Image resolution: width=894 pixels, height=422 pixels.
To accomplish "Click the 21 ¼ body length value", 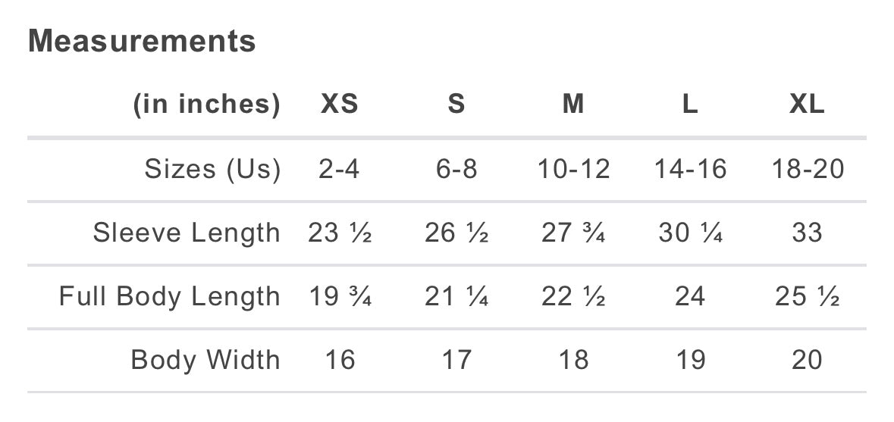I will [456, 296].
